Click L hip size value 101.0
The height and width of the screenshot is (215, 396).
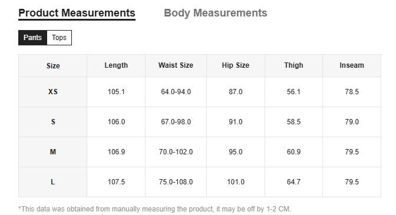[236, 182]
